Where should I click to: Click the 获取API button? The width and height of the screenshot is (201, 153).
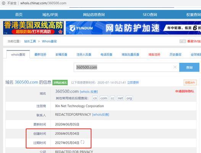[190, 83]
